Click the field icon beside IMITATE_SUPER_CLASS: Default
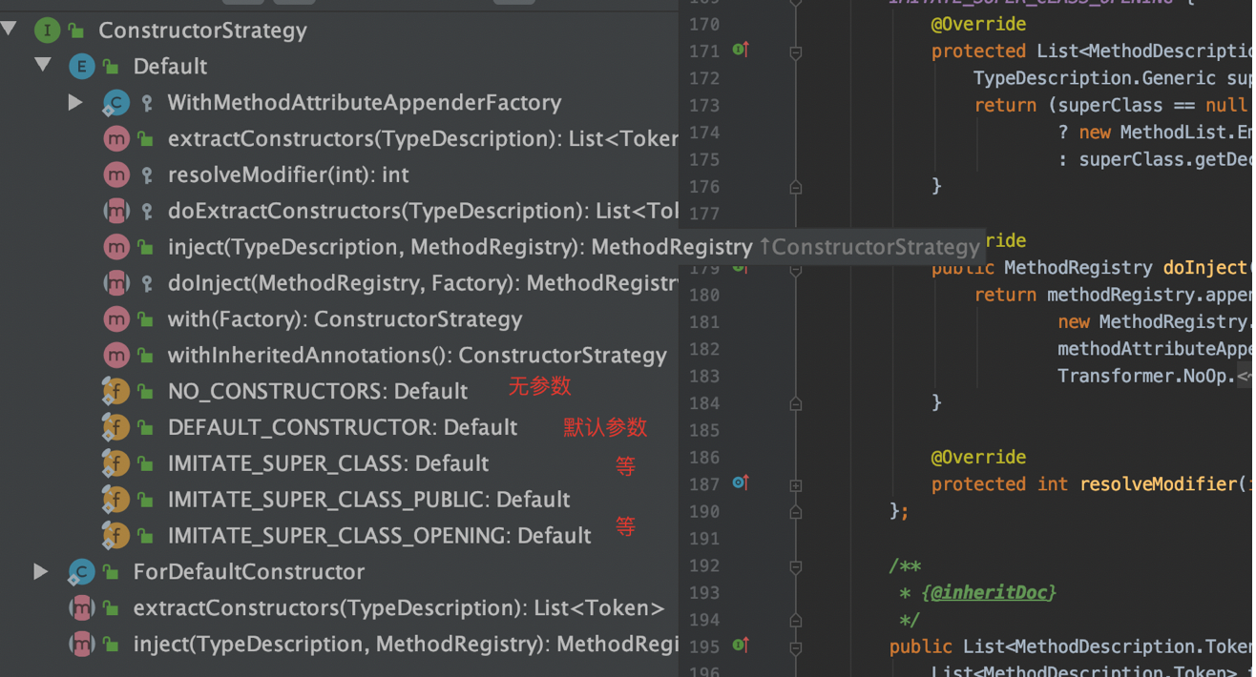1256x677 pixels. pos(115,463)
